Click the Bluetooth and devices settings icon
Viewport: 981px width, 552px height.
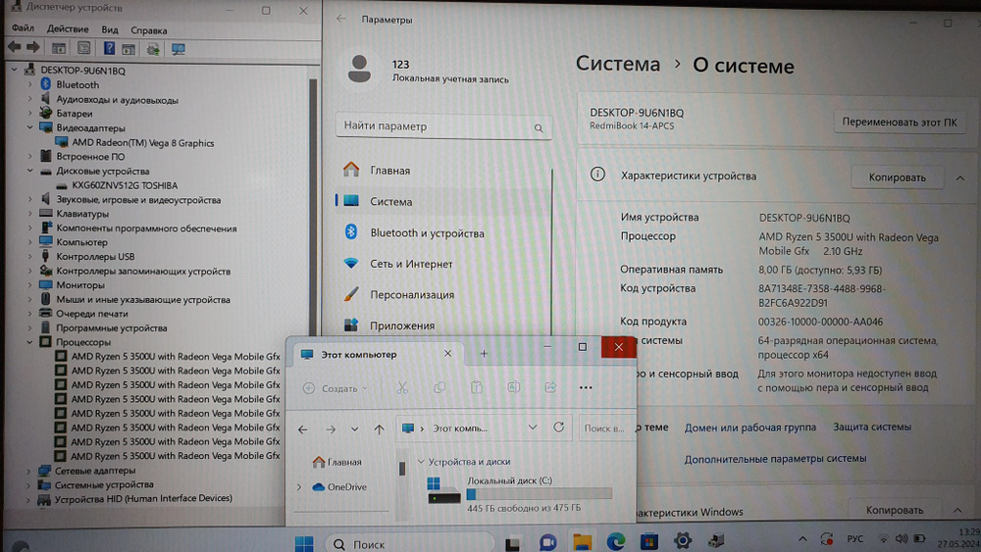[351, 233]
